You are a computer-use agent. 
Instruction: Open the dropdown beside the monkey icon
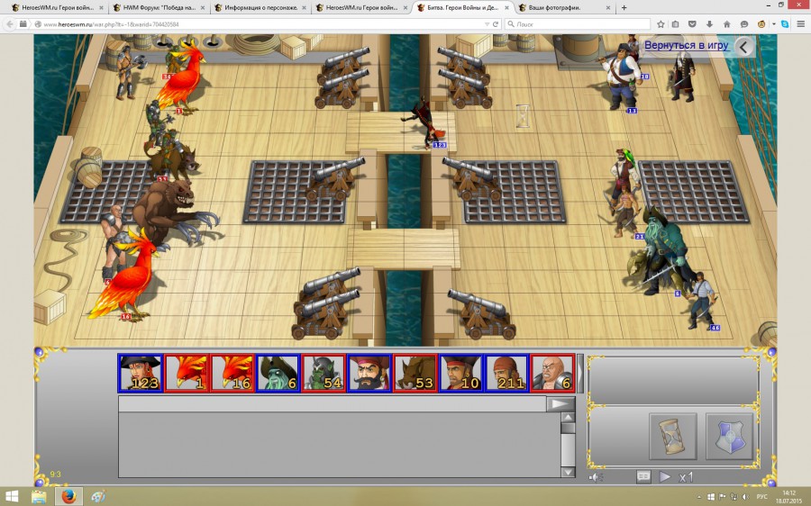click(774, 23)
